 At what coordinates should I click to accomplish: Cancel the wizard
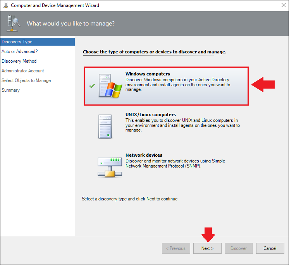click(x=270, y=248)
